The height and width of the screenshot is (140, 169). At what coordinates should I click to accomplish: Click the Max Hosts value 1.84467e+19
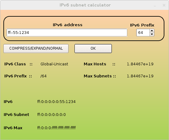click(140, 64)
